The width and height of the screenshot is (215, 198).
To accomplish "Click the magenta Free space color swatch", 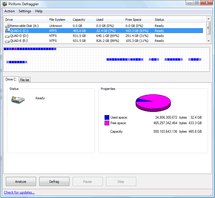I will point(107,123).
